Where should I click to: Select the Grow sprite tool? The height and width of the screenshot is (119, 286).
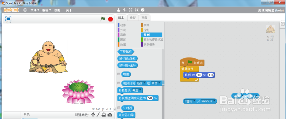tap(131, 10)
